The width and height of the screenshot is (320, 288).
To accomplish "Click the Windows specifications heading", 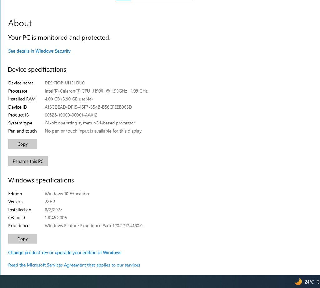I will 41,180.
